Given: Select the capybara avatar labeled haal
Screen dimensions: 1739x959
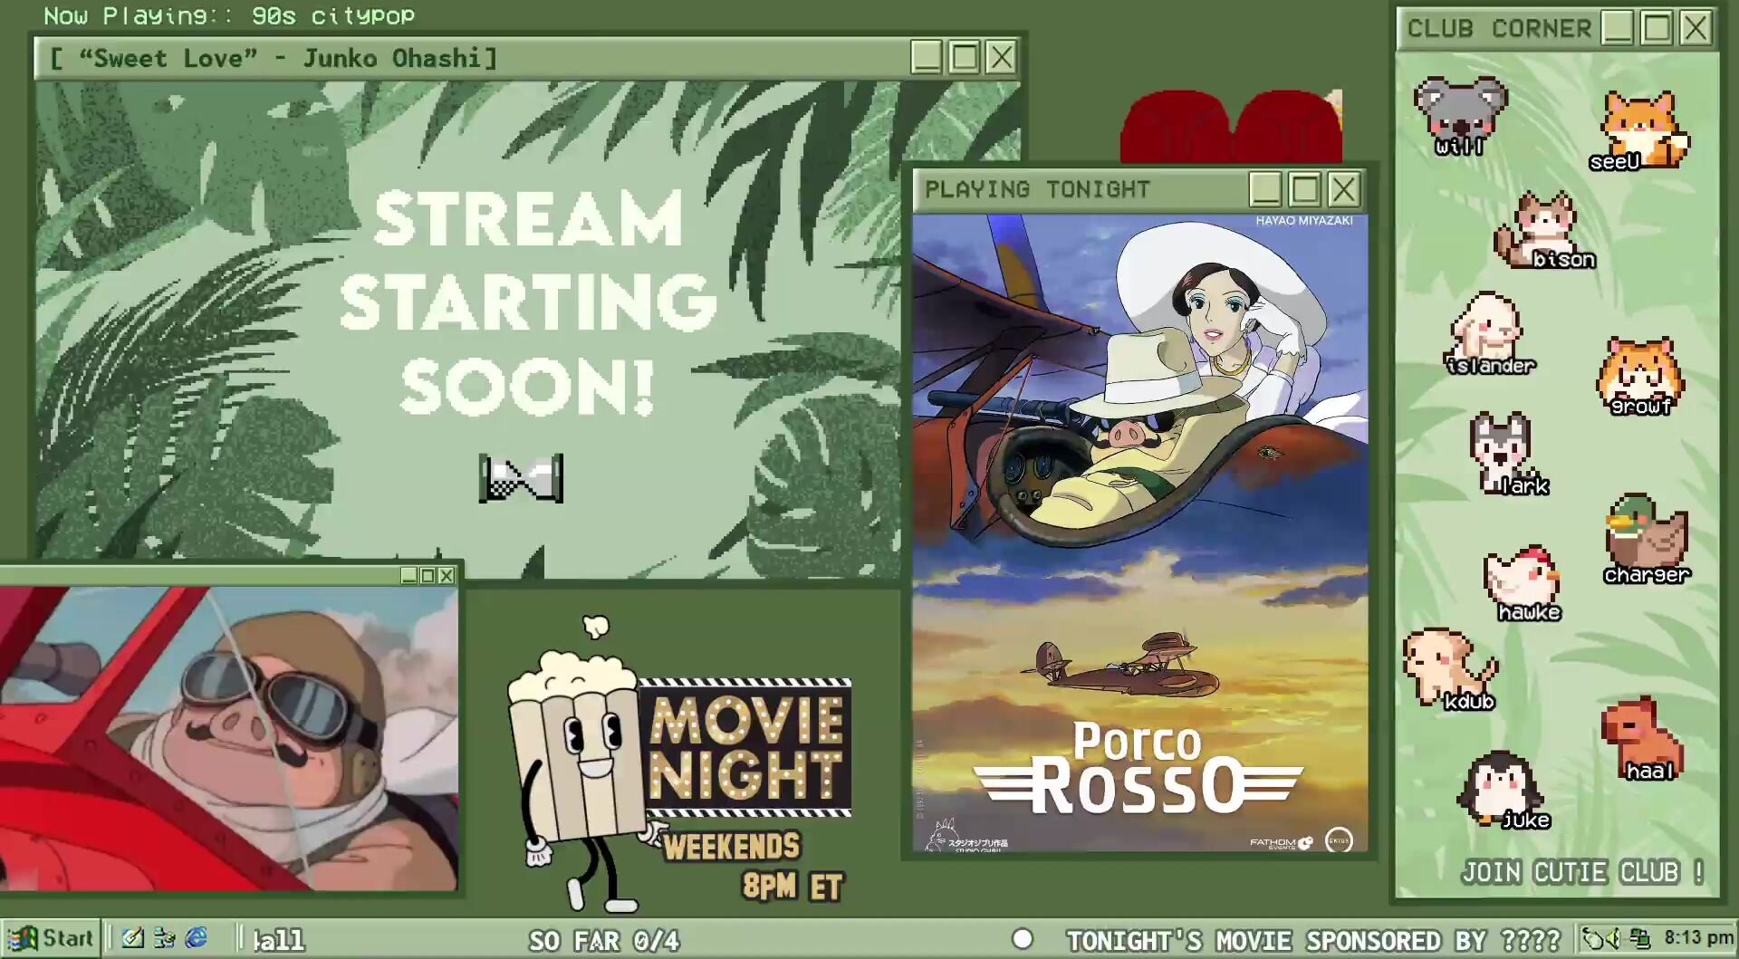Looking at the screenshot, I should point(1642,738).
